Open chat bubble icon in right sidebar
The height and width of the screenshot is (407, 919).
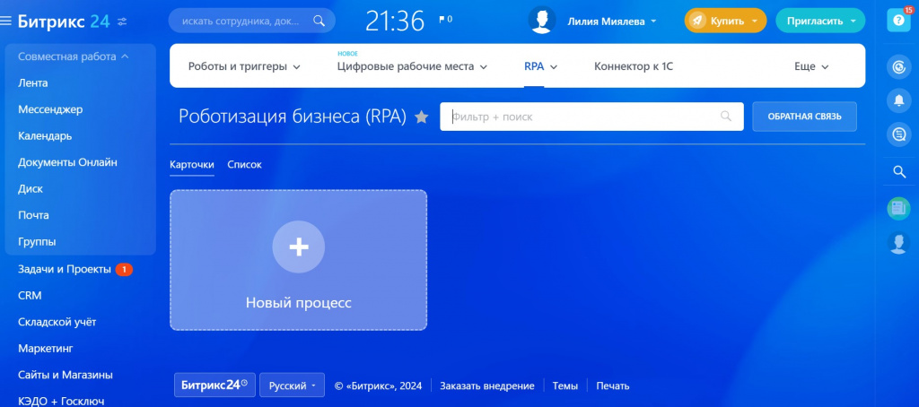click(898, 134)
